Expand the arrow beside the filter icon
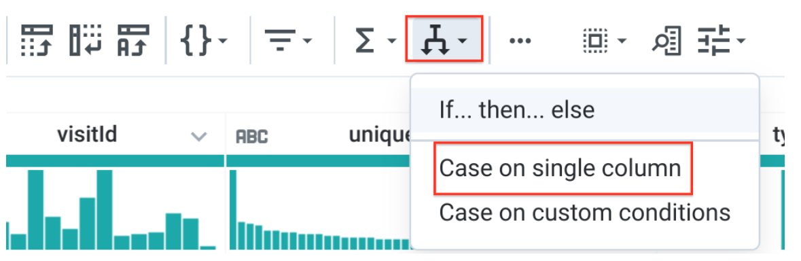801x261 pixels. (x=308, y=41)
